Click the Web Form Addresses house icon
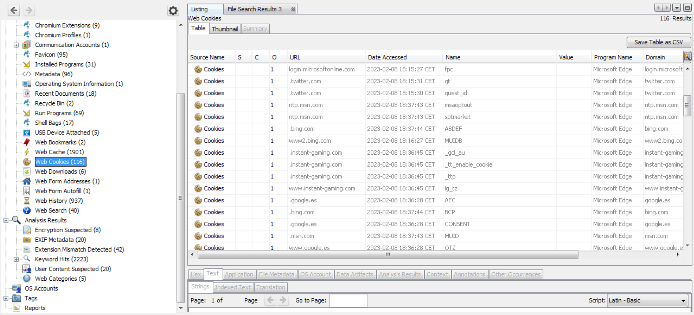Viewport: 694px width, 315px height. tap(27, 181)
